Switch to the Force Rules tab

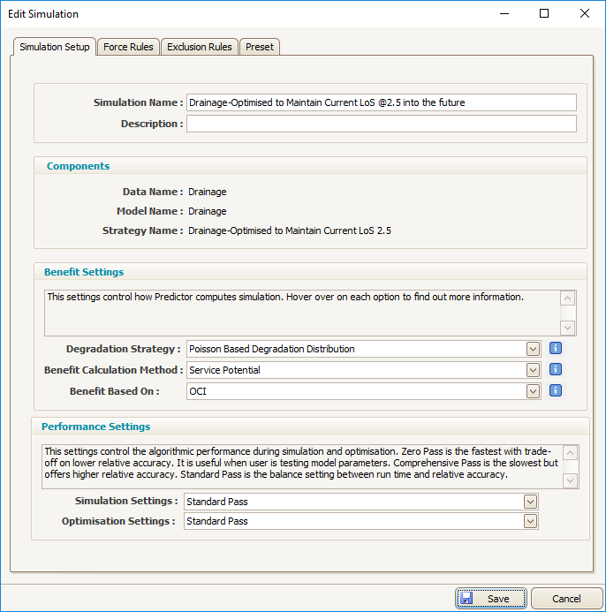pyautogui.click(x=128, y=47)
